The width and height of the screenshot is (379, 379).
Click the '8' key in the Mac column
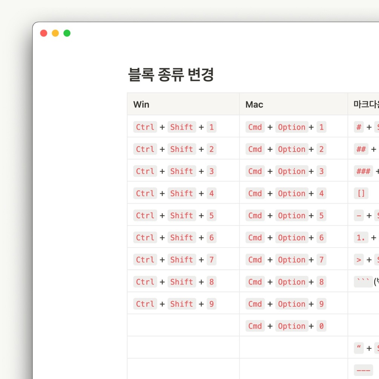(x=321, y=282)
